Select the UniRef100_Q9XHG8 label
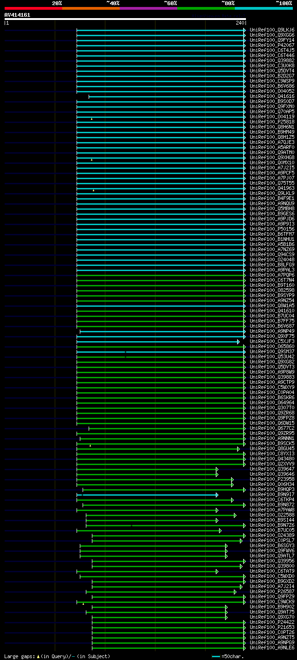This screenshot has height=660, width=297. (272, 157)
